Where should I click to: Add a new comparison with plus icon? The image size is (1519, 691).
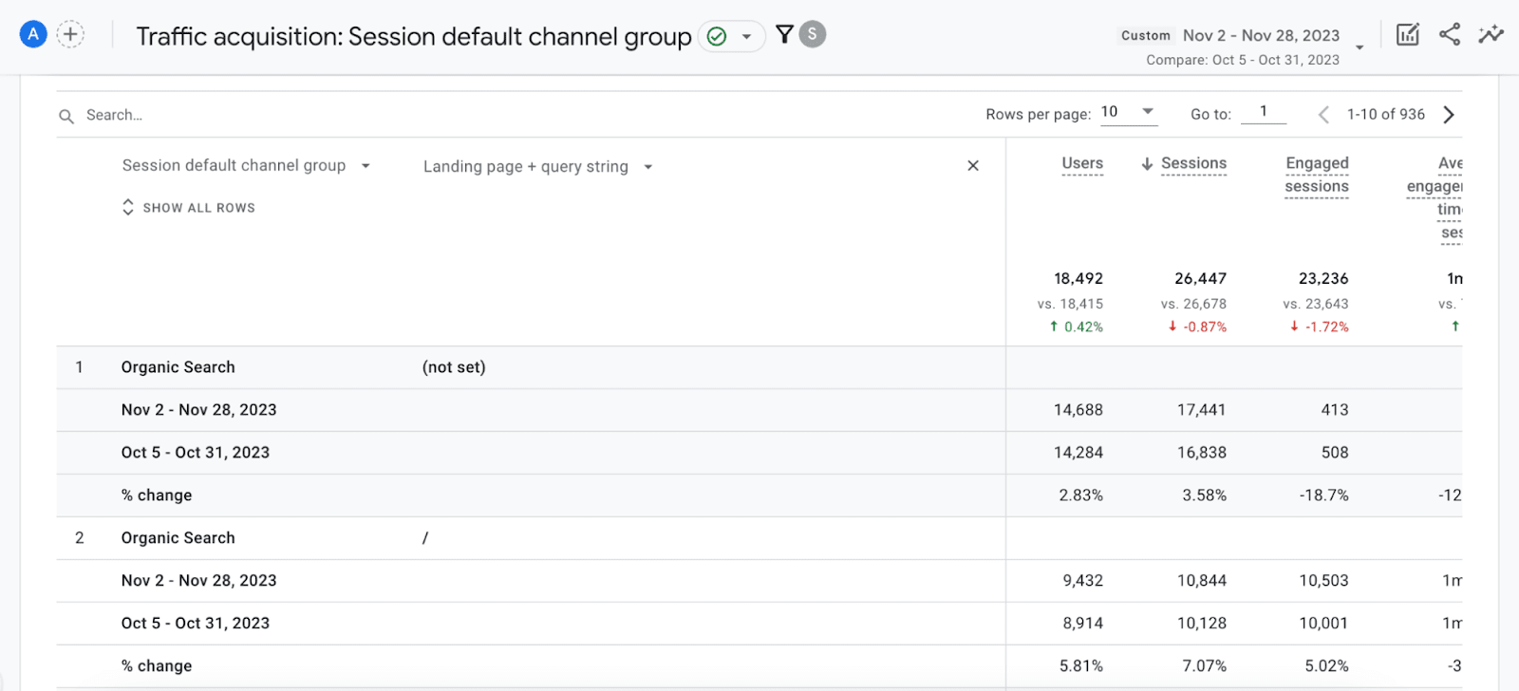(70, 35)
